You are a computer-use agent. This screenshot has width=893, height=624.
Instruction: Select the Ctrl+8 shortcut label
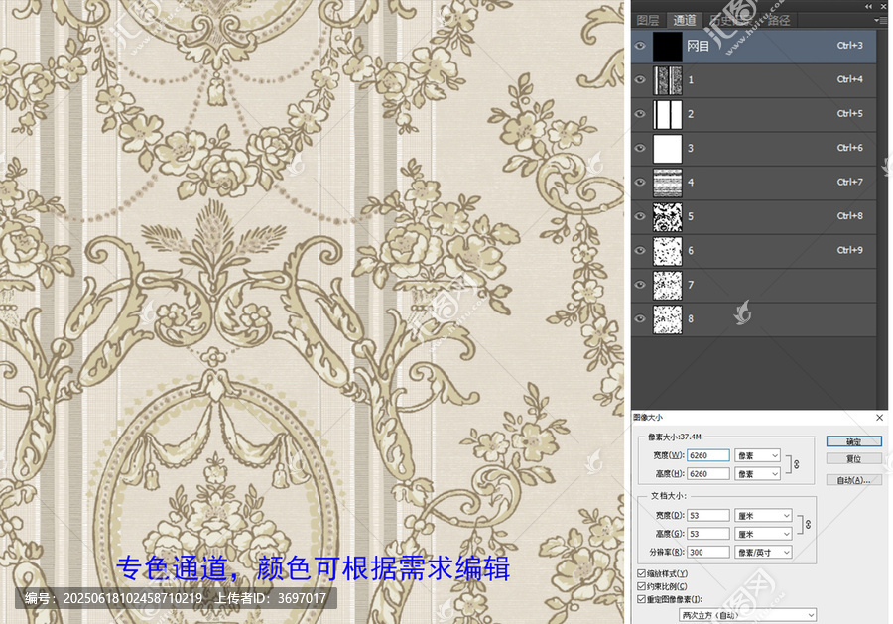(x=849, y=216)
